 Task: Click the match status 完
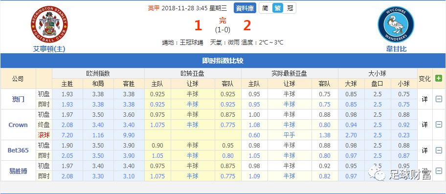223,21
